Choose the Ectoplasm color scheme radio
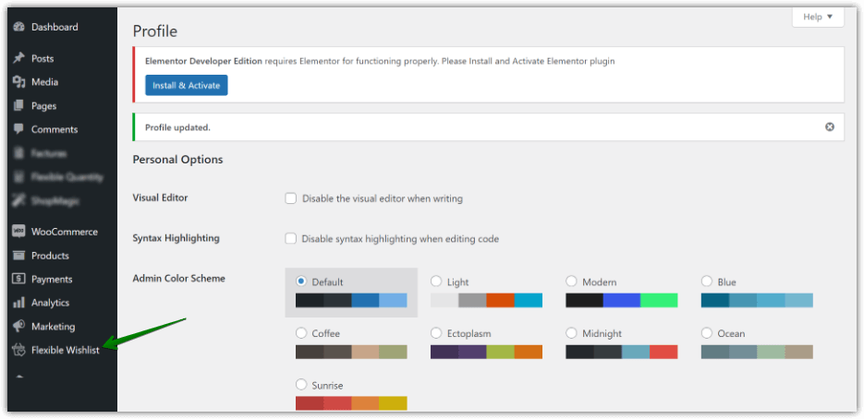The height and width of the screenshot is (419, 864). click(x=436, y=333)
